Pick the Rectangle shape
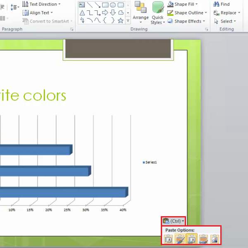248x248 pixels. tap(105, 5)
